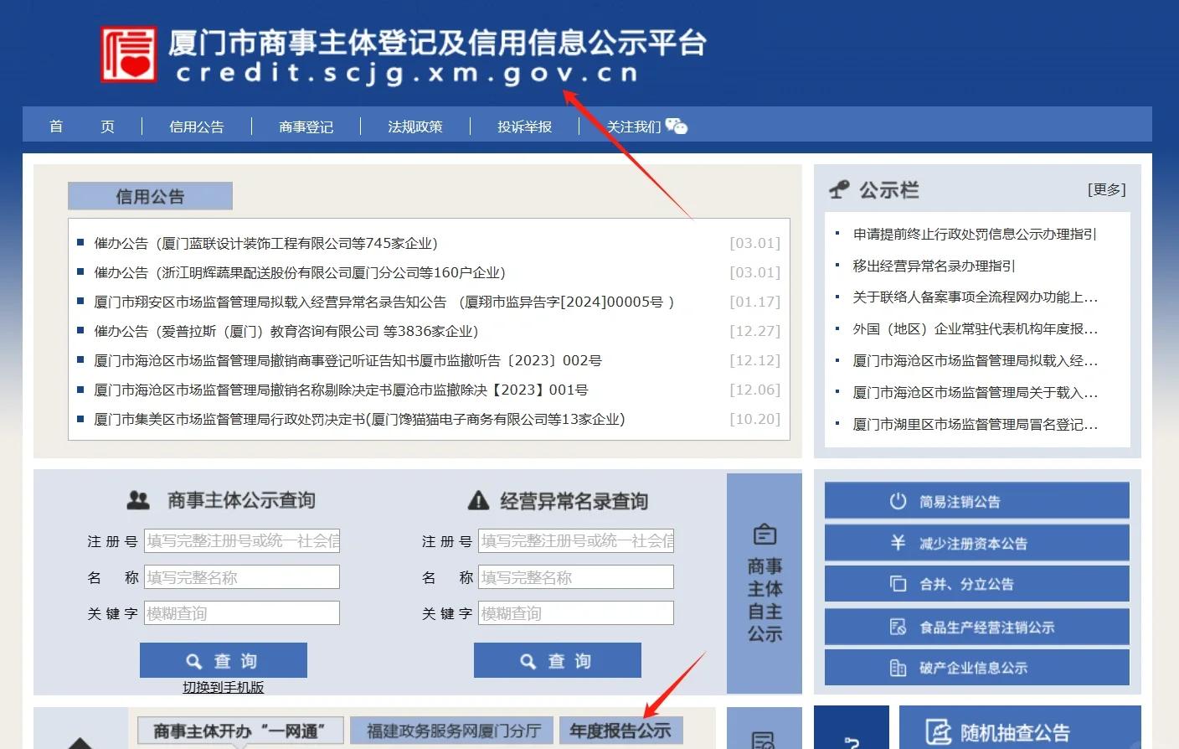1179x749 pixels.
Task: Open the 商事登记 navigation item
Action: 306,127
